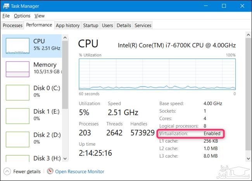Image resolution: width=252 pixels, height=181 pixels.
Task: Select Disk 0 (C:) graph thumbnail
Action: (17, 92)
